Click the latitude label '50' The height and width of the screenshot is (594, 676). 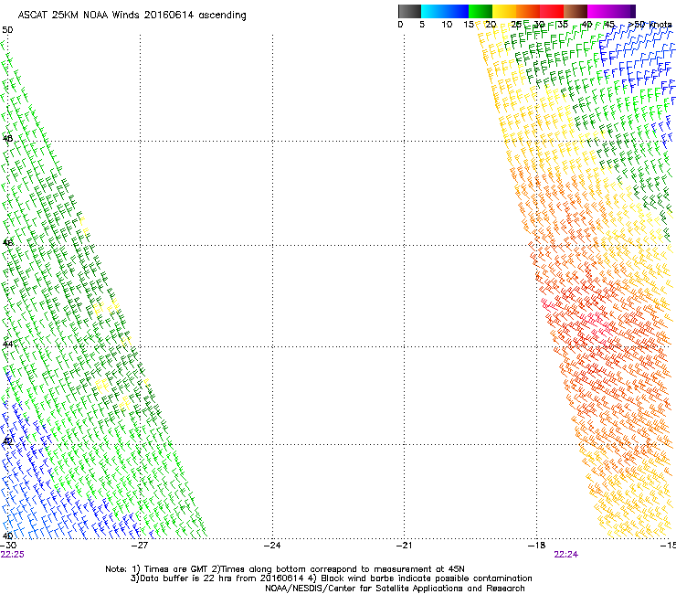point(7,30)
